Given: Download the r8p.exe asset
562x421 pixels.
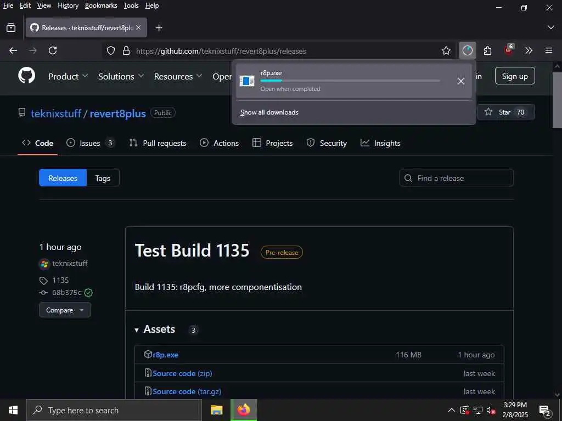Looking at the screenshot, I should click(x=166, y=355).
